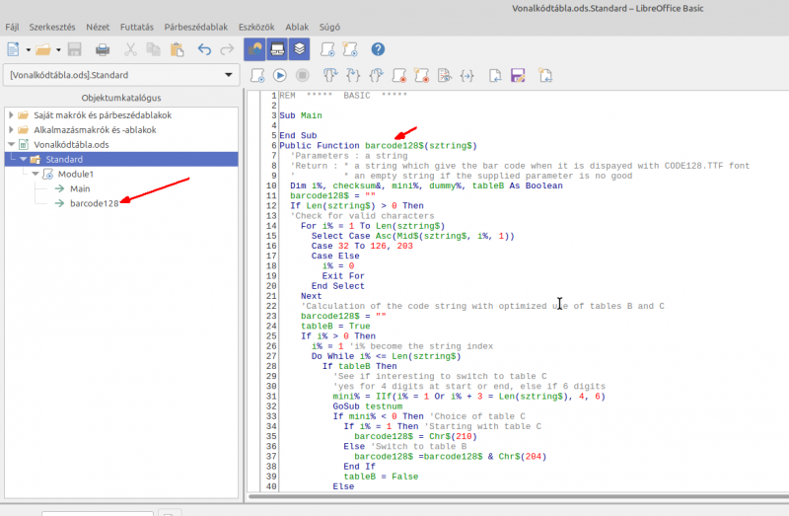Click the Step Over icon
This screenshot has height=516, width=789.
tap(330, 76)
